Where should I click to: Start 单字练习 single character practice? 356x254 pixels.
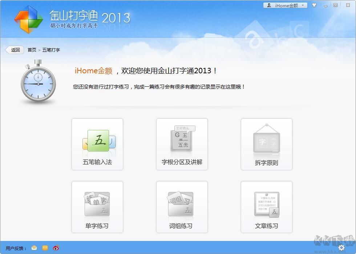tap(97, 206)
